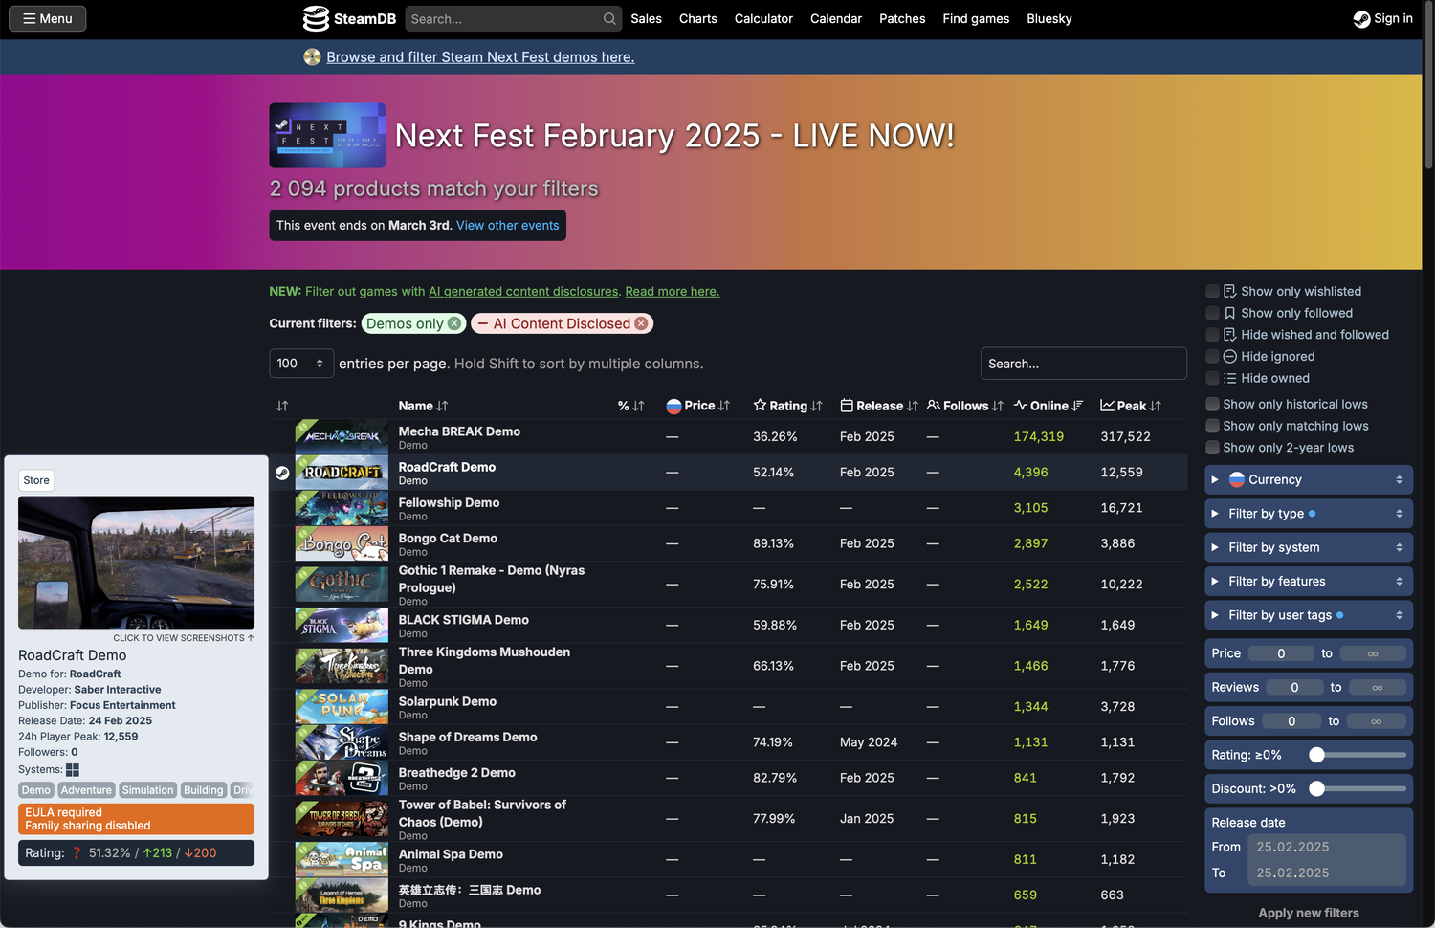Adjust the Discount slider handle
The height and width of the screenshot is (928, 1435).
[1317, 788]
